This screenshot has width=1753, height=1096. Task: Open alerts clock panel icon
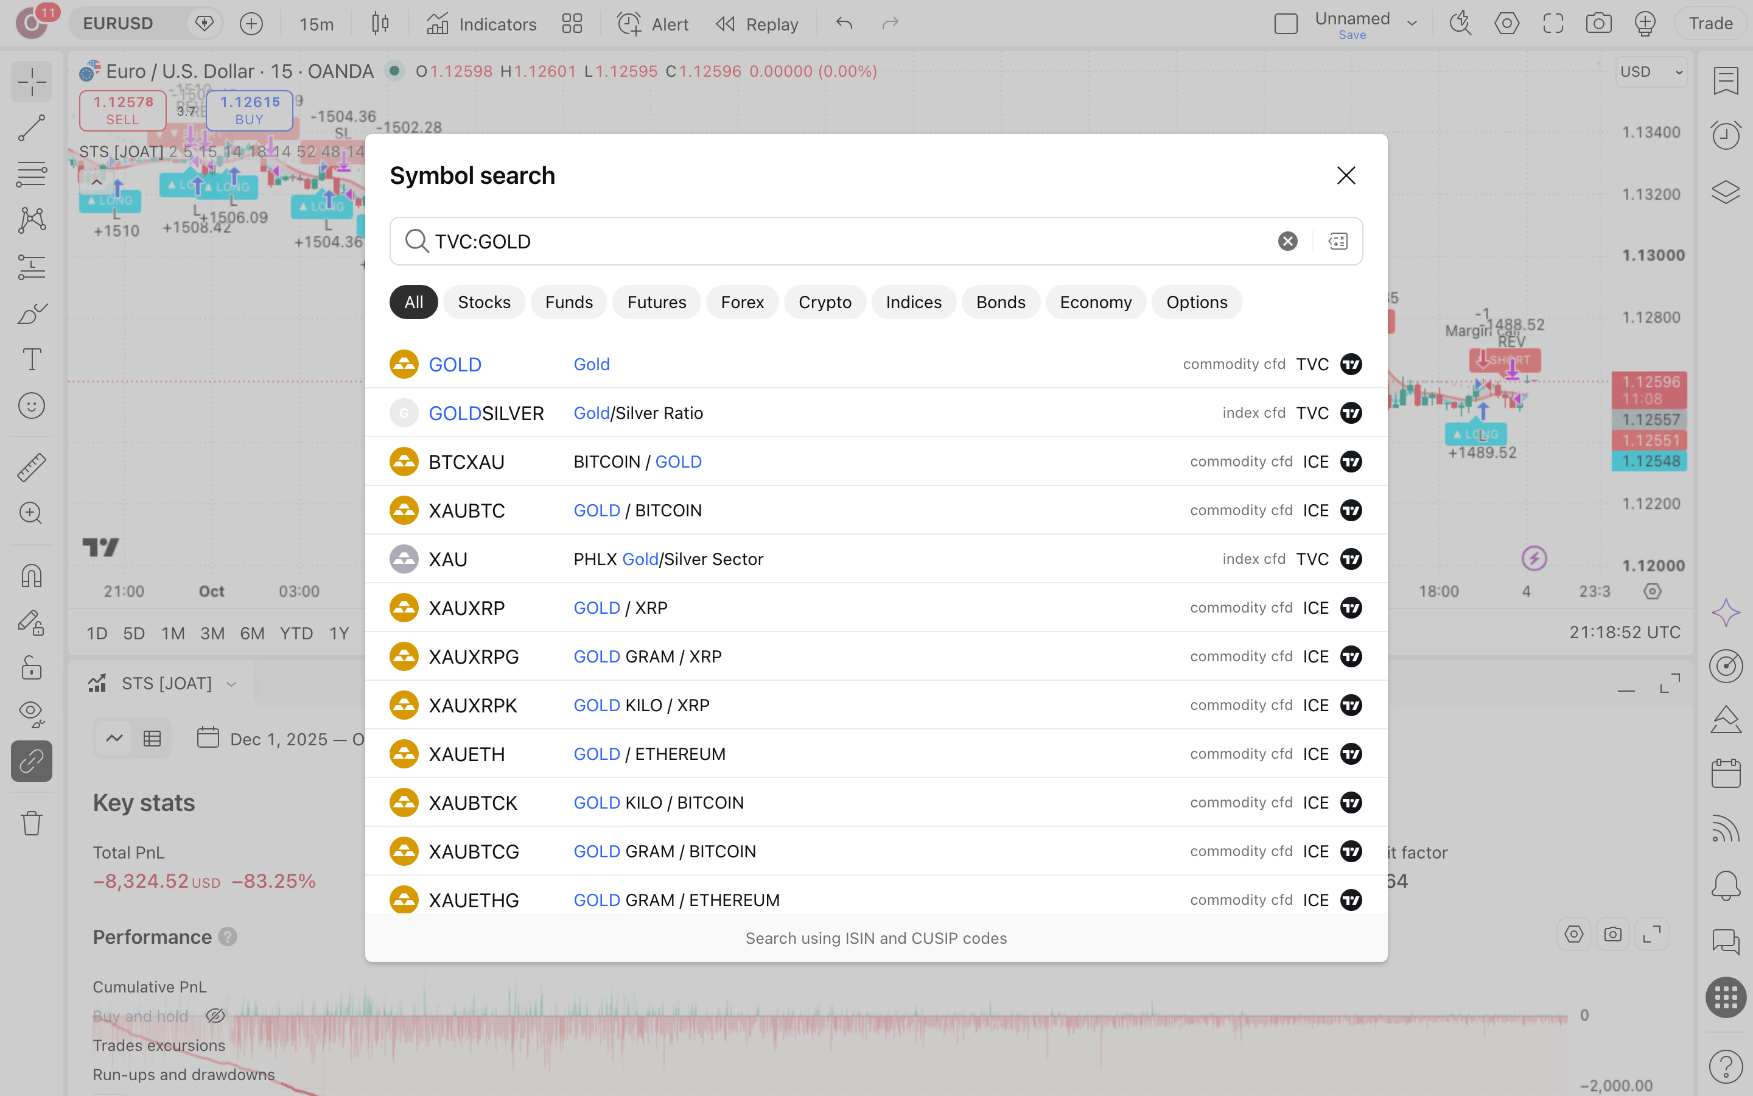1726,136
